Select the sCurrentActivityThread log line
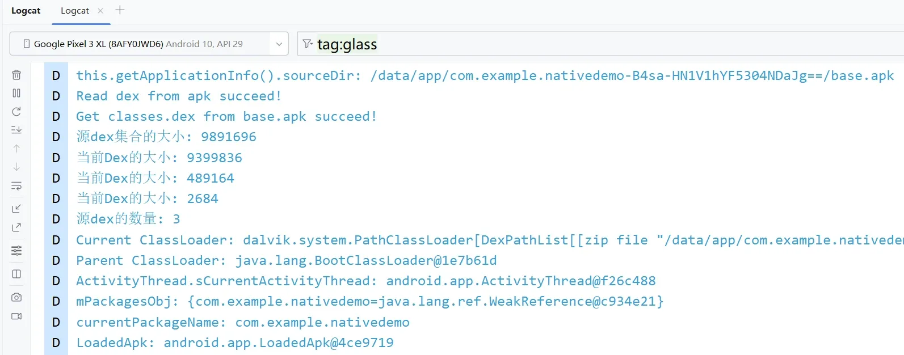Viewport: 904px width, 355px height. pyautogui.click(x=366, y=281)
